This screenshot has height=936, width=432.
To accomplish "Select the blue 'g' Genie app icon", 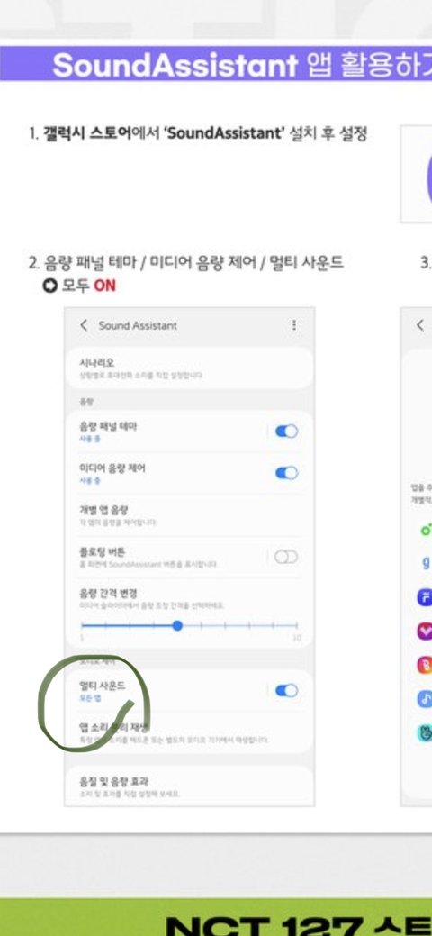I will (x=426, y=563).
